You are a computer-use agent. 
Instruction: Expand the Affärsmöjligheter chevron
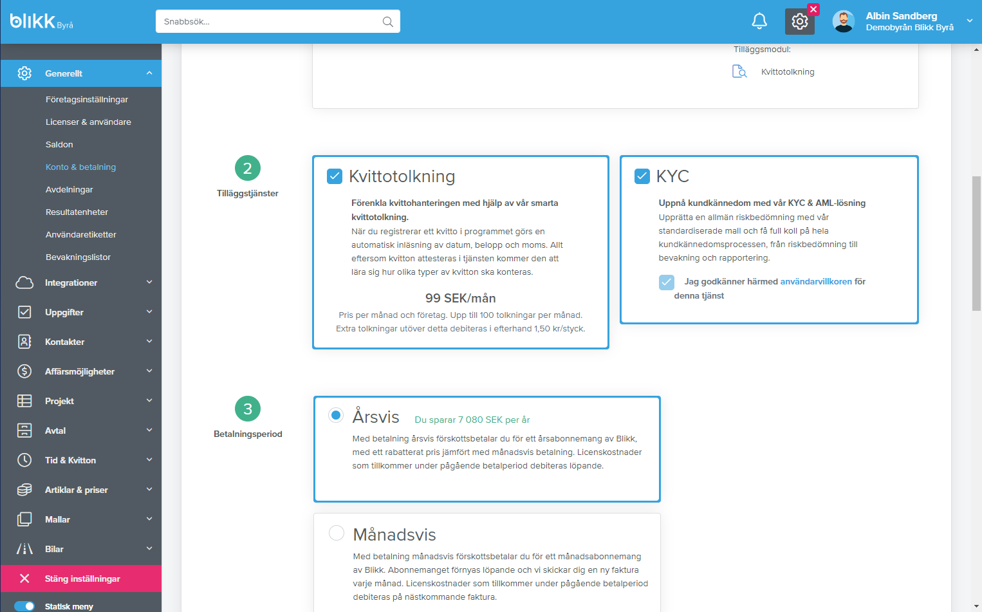tap(149, 371)
